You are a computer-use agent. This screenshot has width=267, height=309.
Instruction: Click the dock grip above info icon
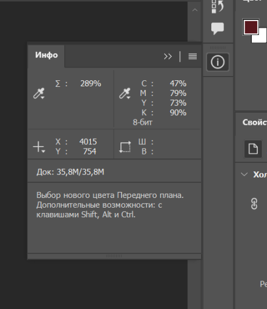(x=218, y=48)
